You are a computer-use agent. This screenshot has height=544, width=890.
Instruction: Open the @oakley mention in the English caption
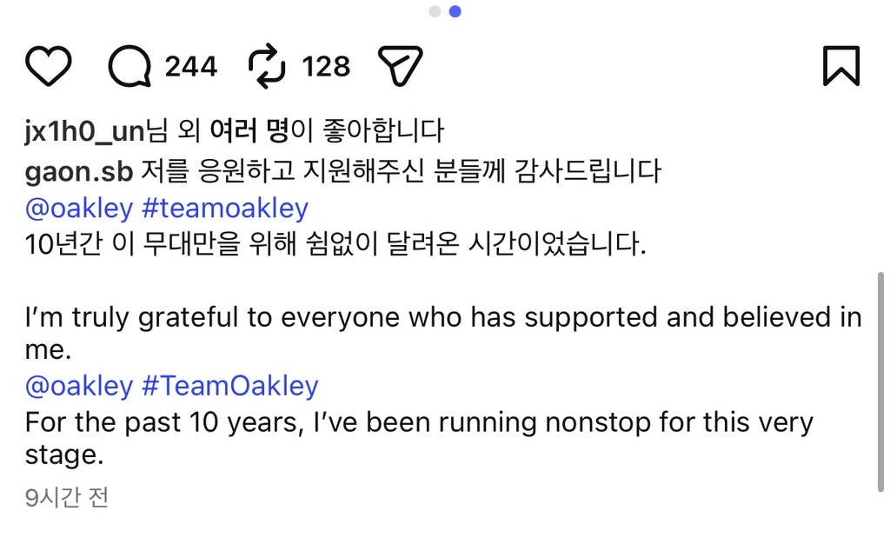pyautogui.click(x=78, y=385)
